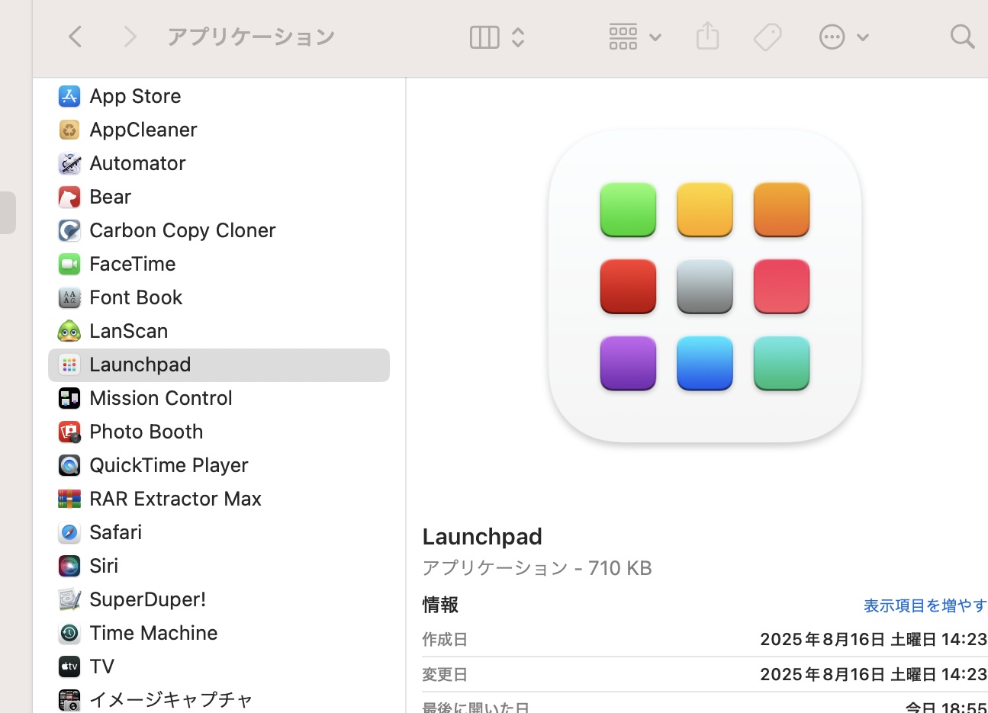The width and height of the screenshot is (988, 713).
Task: Select the RAR Extractor Max name
Action: 175,499
